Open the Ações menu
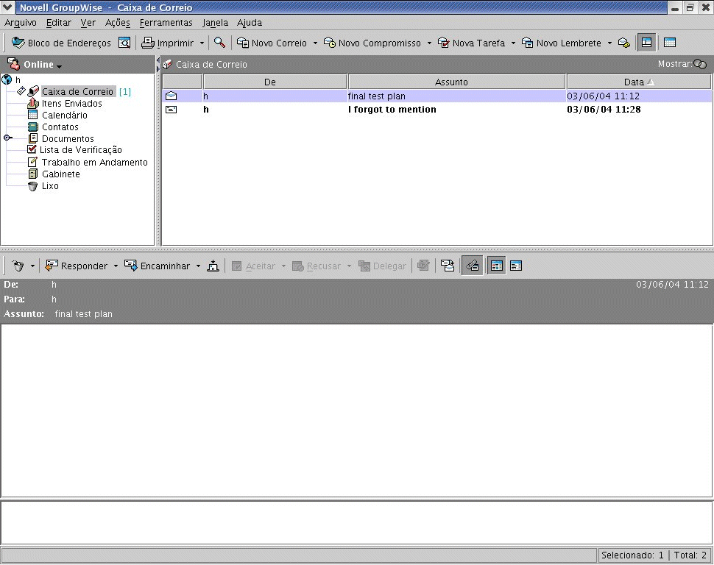Image resolution: width=714 pixels, height=565 pixels. pos(116,23)
